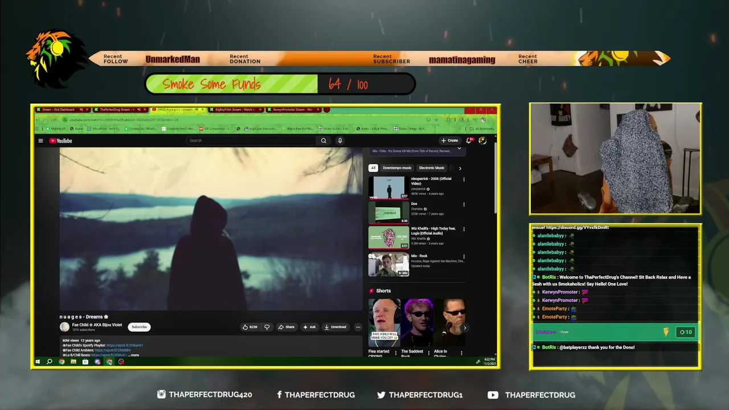Open more actions ellipsis under the video
Screen dimensions: 729x410
358,327
